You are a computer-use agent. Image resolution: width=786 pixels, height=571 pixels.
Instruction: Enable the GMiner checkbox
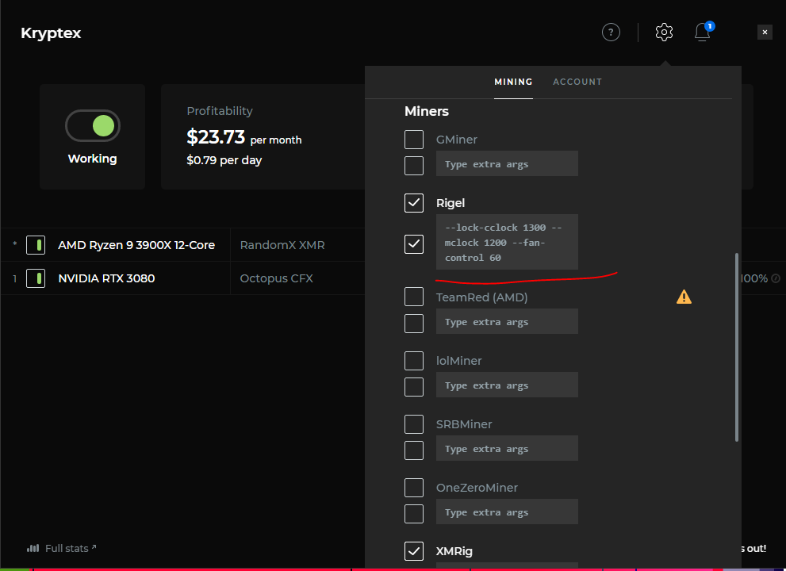(x=413, y=140)
